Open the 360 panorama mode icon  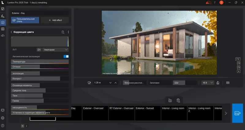pos(3,36)
